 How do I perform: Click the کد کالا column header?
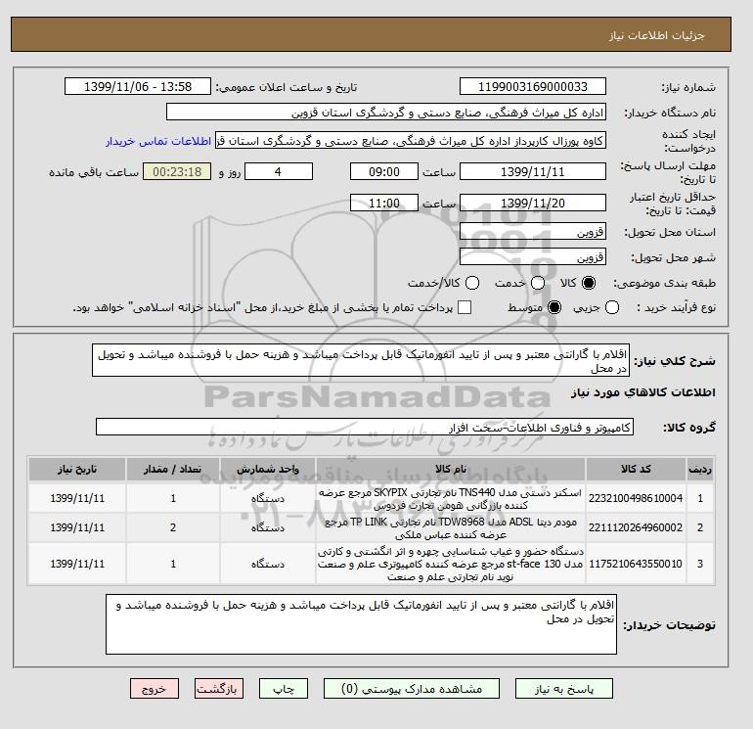pyautogui.click(x=636, y=470)
